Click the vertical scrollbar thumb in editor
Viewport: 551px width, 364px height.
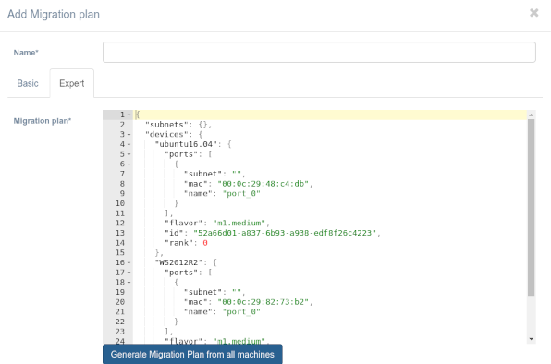tap(531, 207)
